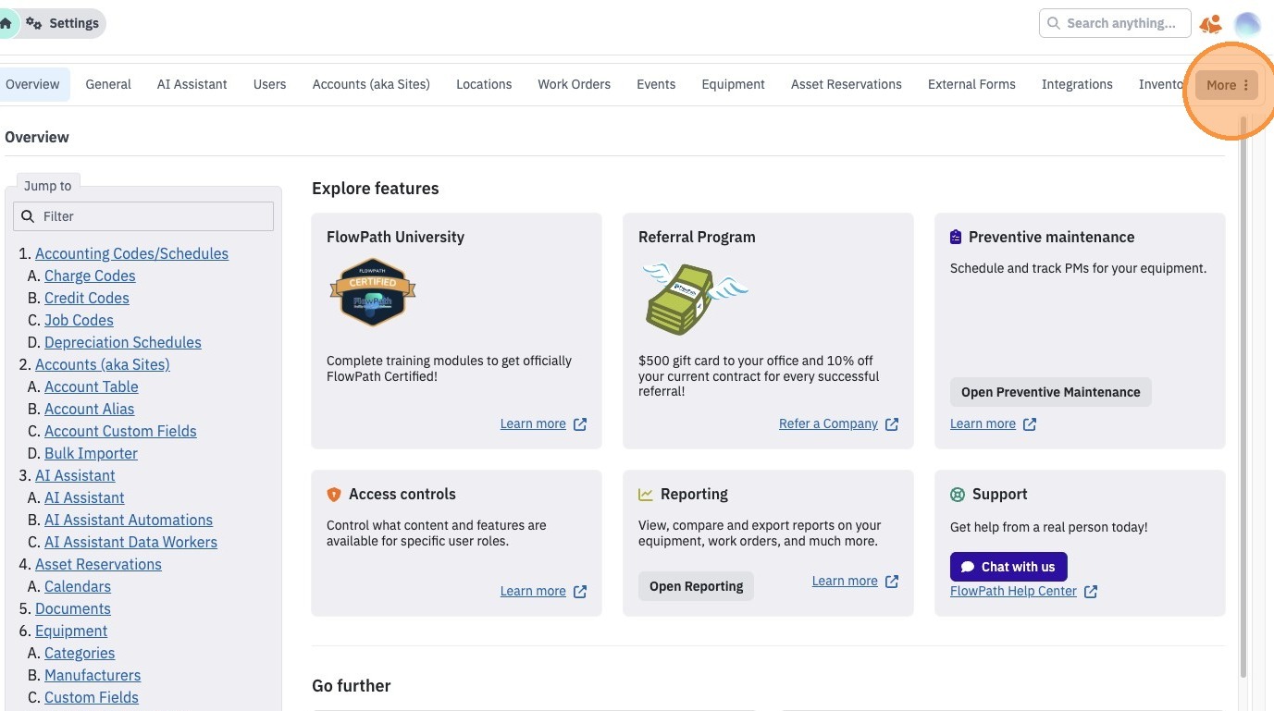Switch to the Locations tab
This screenshot has height=711, width=1274.
pos(484,84)
